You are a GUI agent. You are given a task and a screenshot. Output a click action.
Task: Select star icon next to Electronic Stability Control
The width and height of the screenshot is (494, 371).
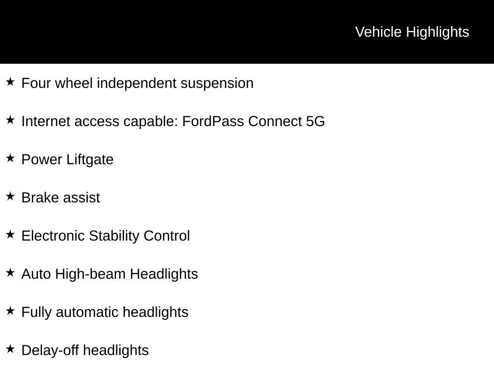point(10,235)
